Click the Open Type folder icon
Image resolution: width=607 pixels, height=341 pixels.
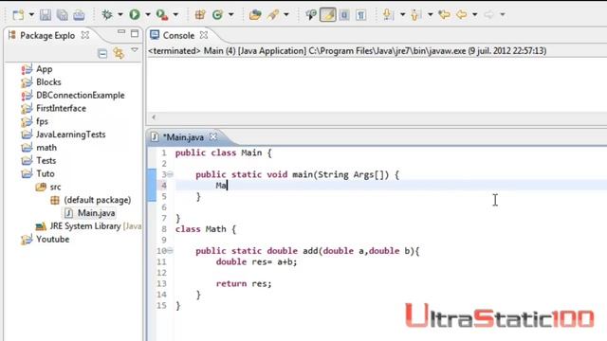pos(255,15)
